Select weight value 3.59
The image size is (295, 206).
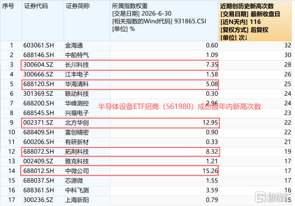click(212, 190)
